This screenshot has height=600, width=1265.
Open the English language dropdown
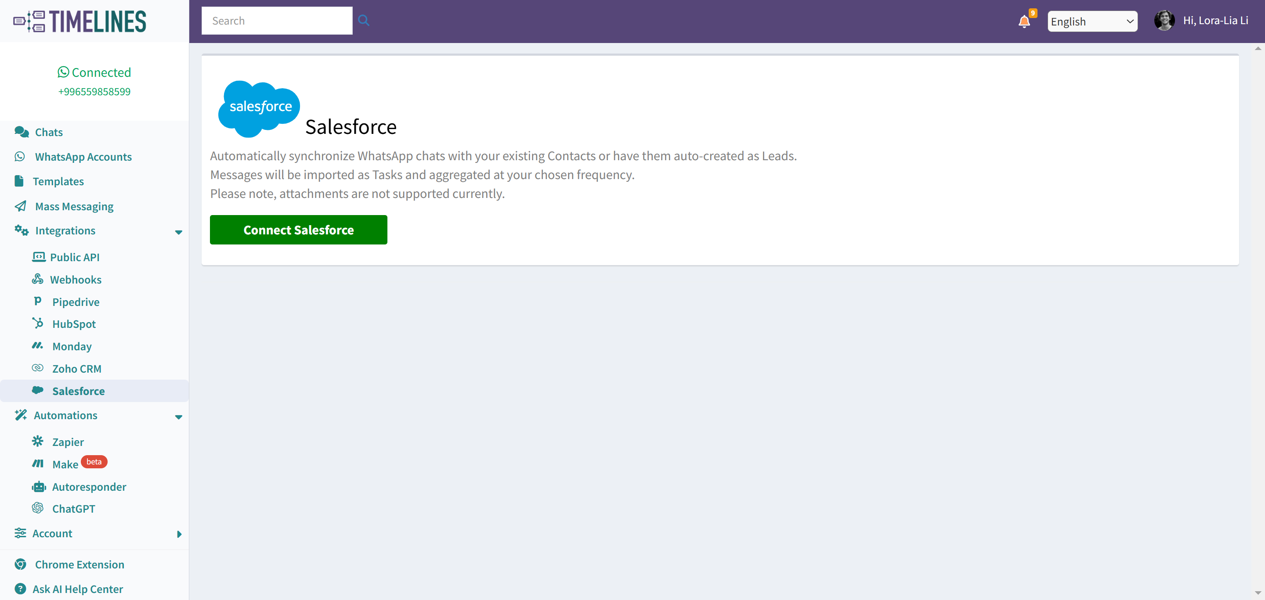coord(1092,21)
